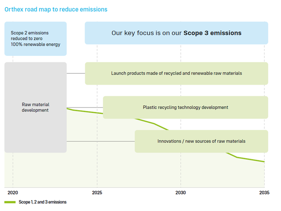Click the "Innovations / new sources of raw materials" box
This screenshot has width=281, height=211.
[201, 141]
